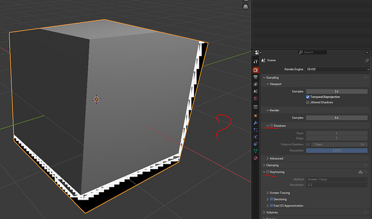Image resolution: width=372 pixels, height=219 pixels.
Task: Click the shadow Rays value field
Action: [x=336, y=133]
